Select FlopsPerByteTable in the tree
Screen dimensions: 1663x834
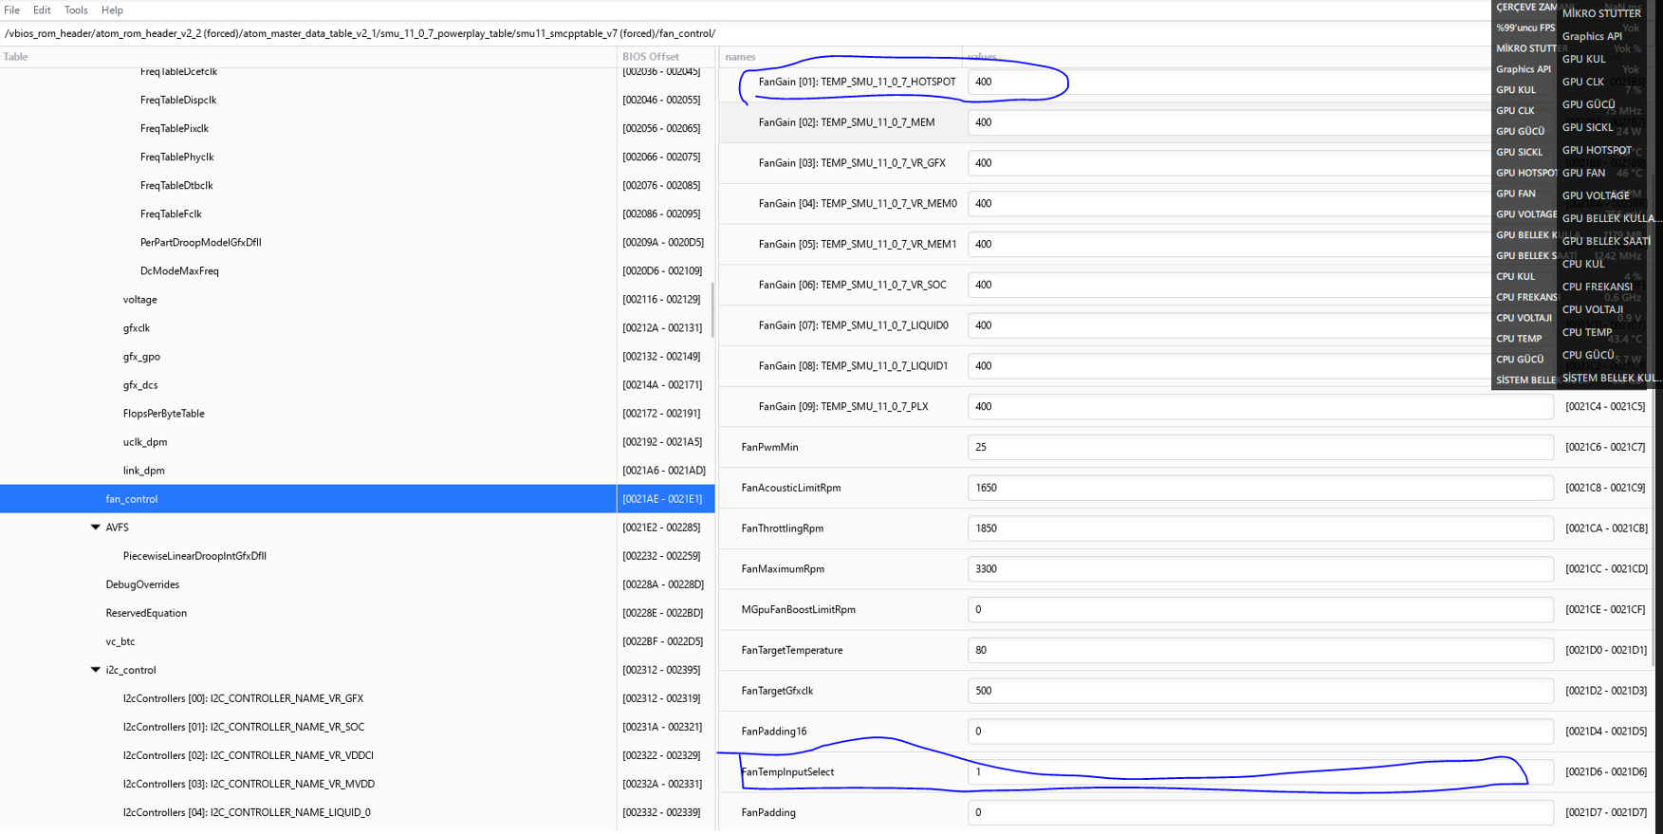click(163, 414)
